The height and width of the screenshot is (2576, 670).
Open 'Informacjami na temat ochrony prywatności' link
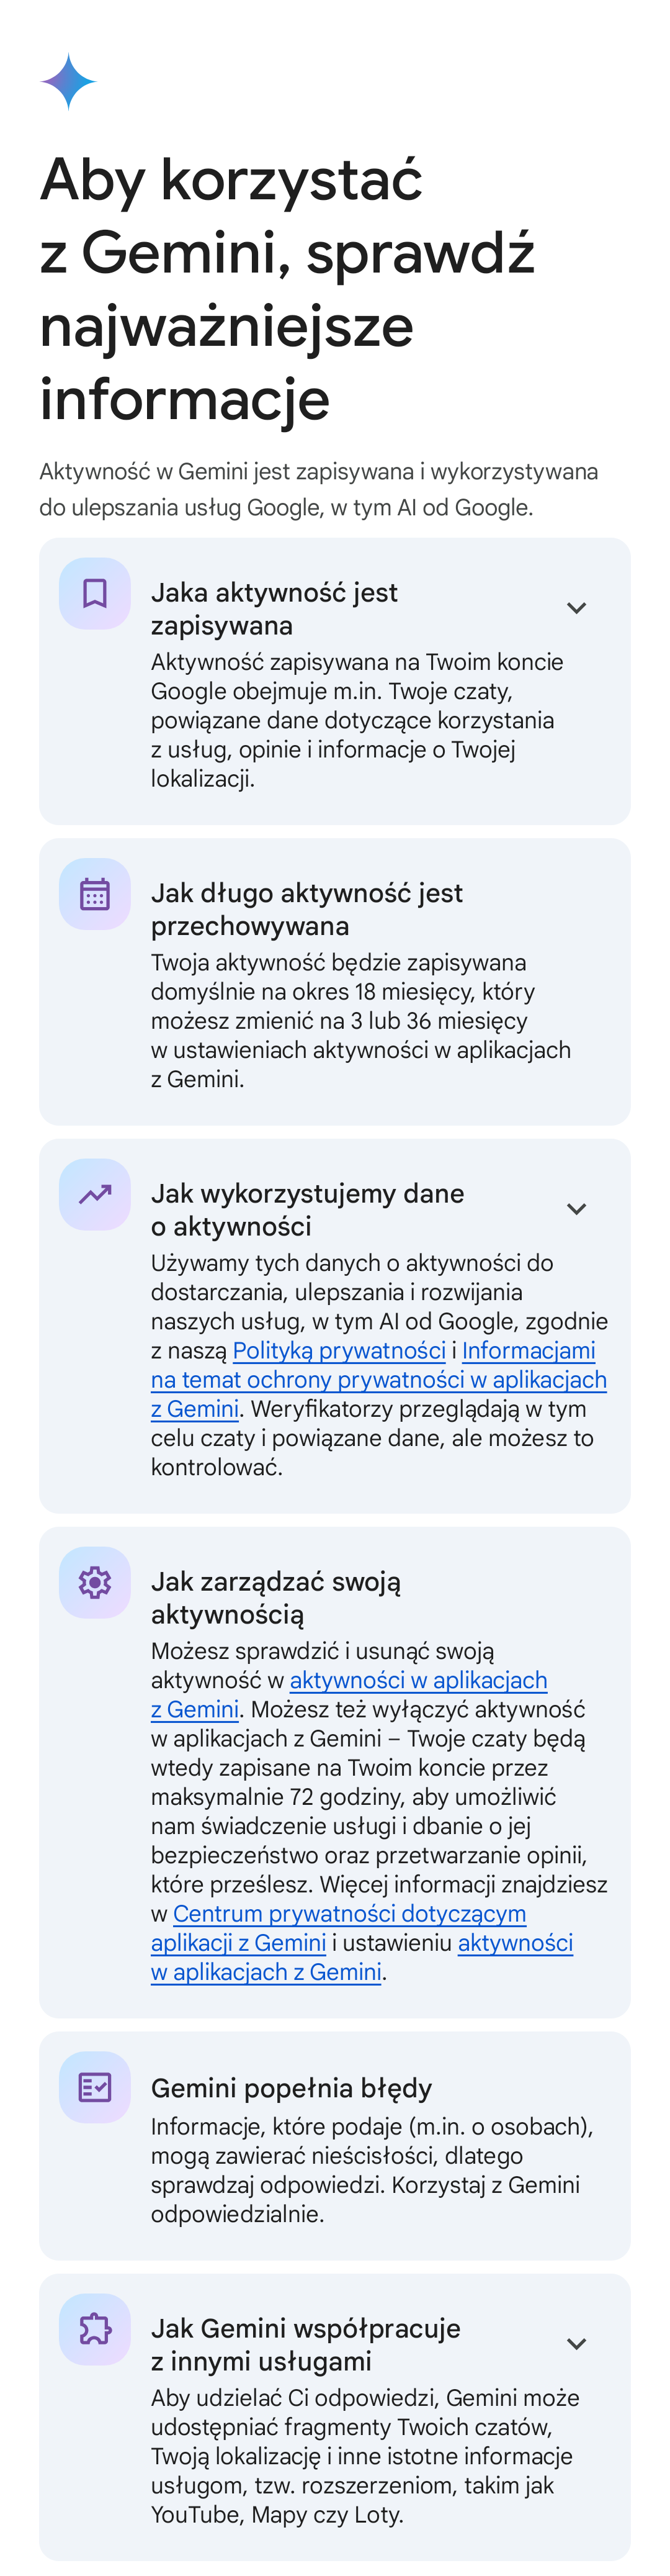(378, 1379)
